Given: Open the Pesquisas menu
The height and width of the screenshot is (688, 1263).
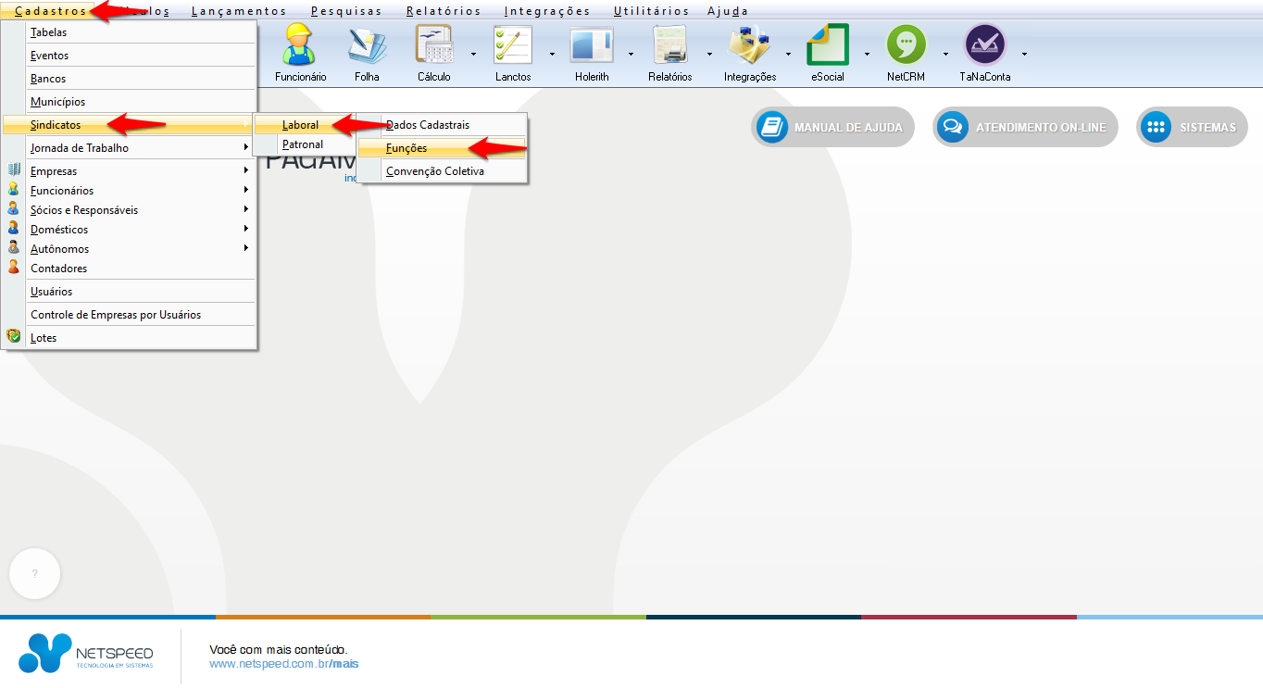Looking at the screenshot, I should tap(346, 11).
